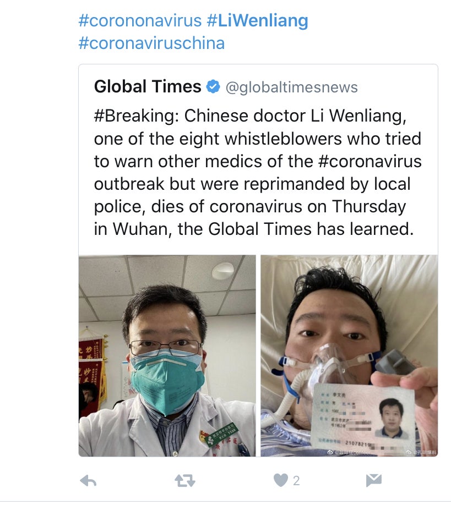View the photo of masked doctor in white coat
This screenshot has width=451, height=505.
167,355
